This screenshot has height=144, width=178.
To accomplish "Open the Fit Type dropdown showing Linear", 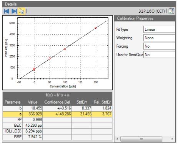I will click(159, 29).
